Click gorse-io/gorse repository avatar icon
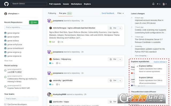Viewport: 171px width, 106px height. click(x=5, y=33)
